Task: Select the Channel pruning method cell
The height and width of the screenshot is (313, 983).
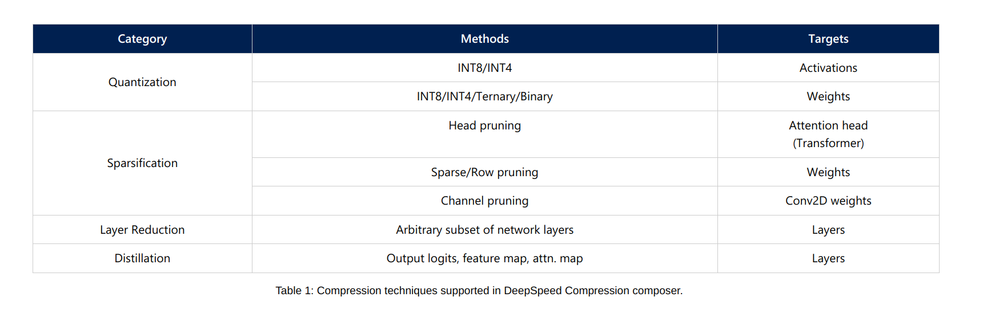Action: coord(484,201)
